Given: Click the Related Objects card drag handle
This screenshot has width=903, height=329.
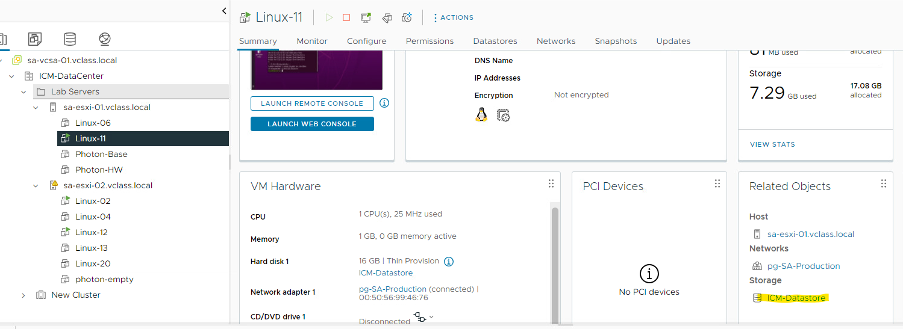Looking at the screenshot, I should (883, 183).
